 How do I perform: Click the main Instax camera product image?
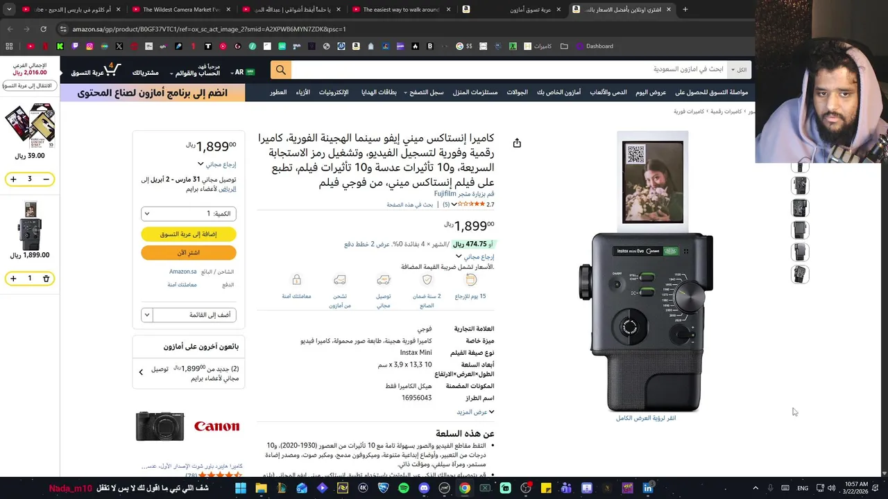coord(646,272)
